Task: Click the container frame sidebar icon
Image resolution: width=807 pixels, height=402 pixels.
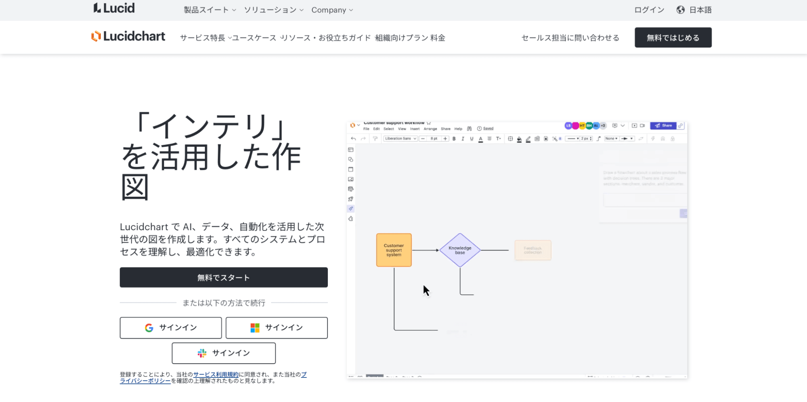Action: point(351,169)
